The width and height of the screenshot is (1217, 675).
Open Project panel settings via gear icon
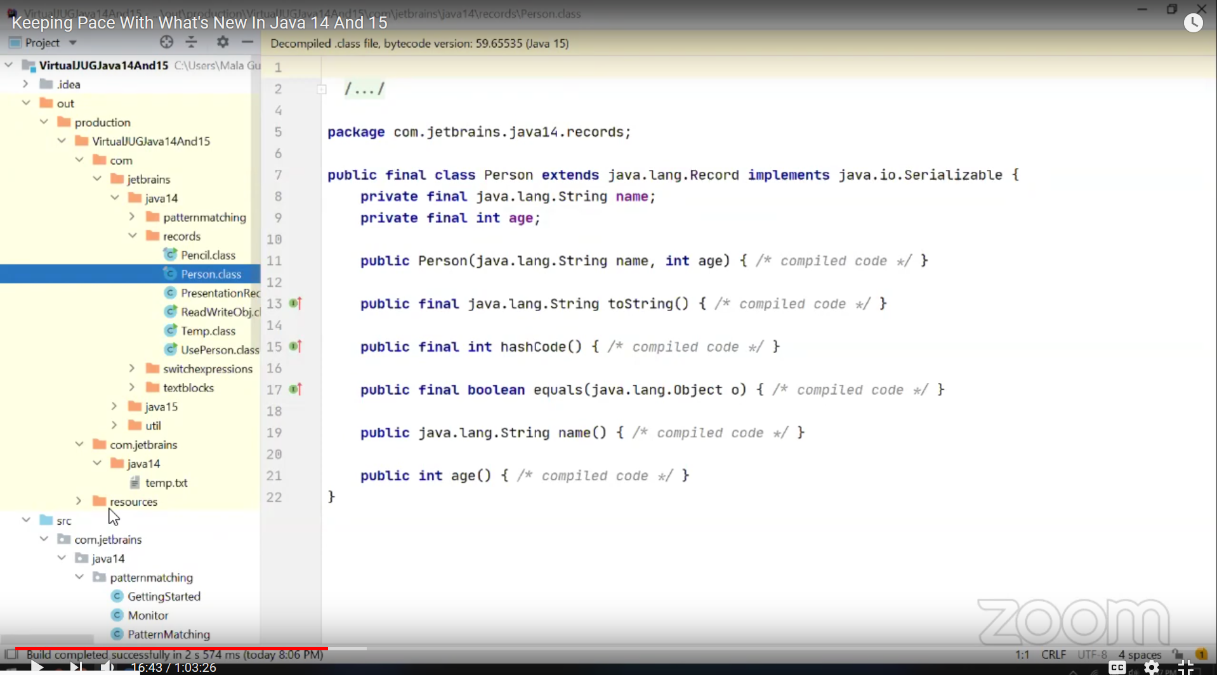pos(223,42)
